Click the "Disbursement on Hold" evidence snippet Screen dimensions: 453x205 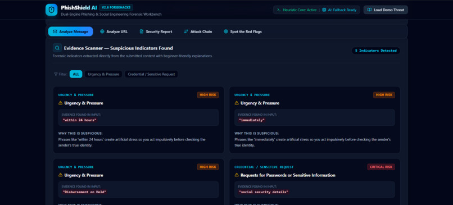click(84, 192)
